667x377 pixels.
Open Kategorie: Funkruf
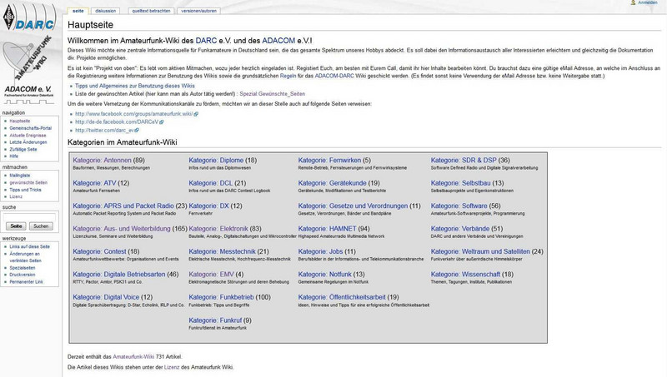click(x=215, y=320)
